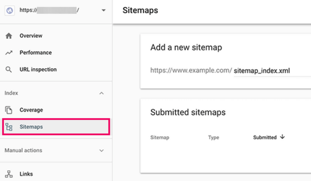Click the Performance trend-line icon
The width and height of the screenshot is (311, 181).
click(x=9, y=53)
